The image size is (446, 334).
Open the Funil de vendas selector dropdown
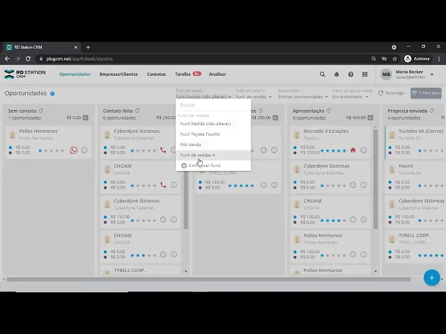click(203, 97)
